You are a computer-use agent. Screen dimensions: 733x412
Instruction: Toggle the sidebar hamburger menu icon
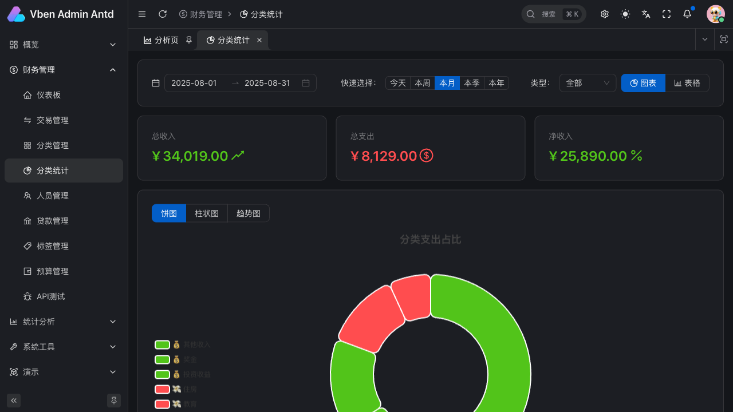[142, 14]
